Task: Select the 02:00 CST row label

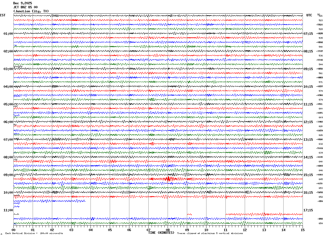Action: [x=8, y=51]
